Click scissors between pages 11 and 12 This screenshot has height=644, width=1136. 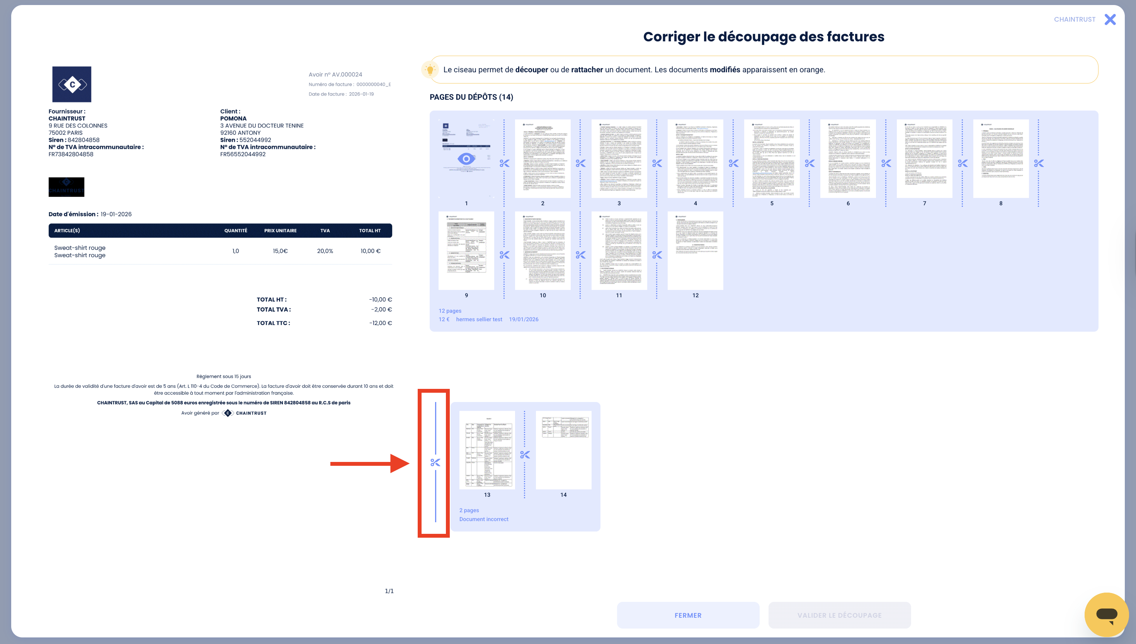[x=657, y=255]
